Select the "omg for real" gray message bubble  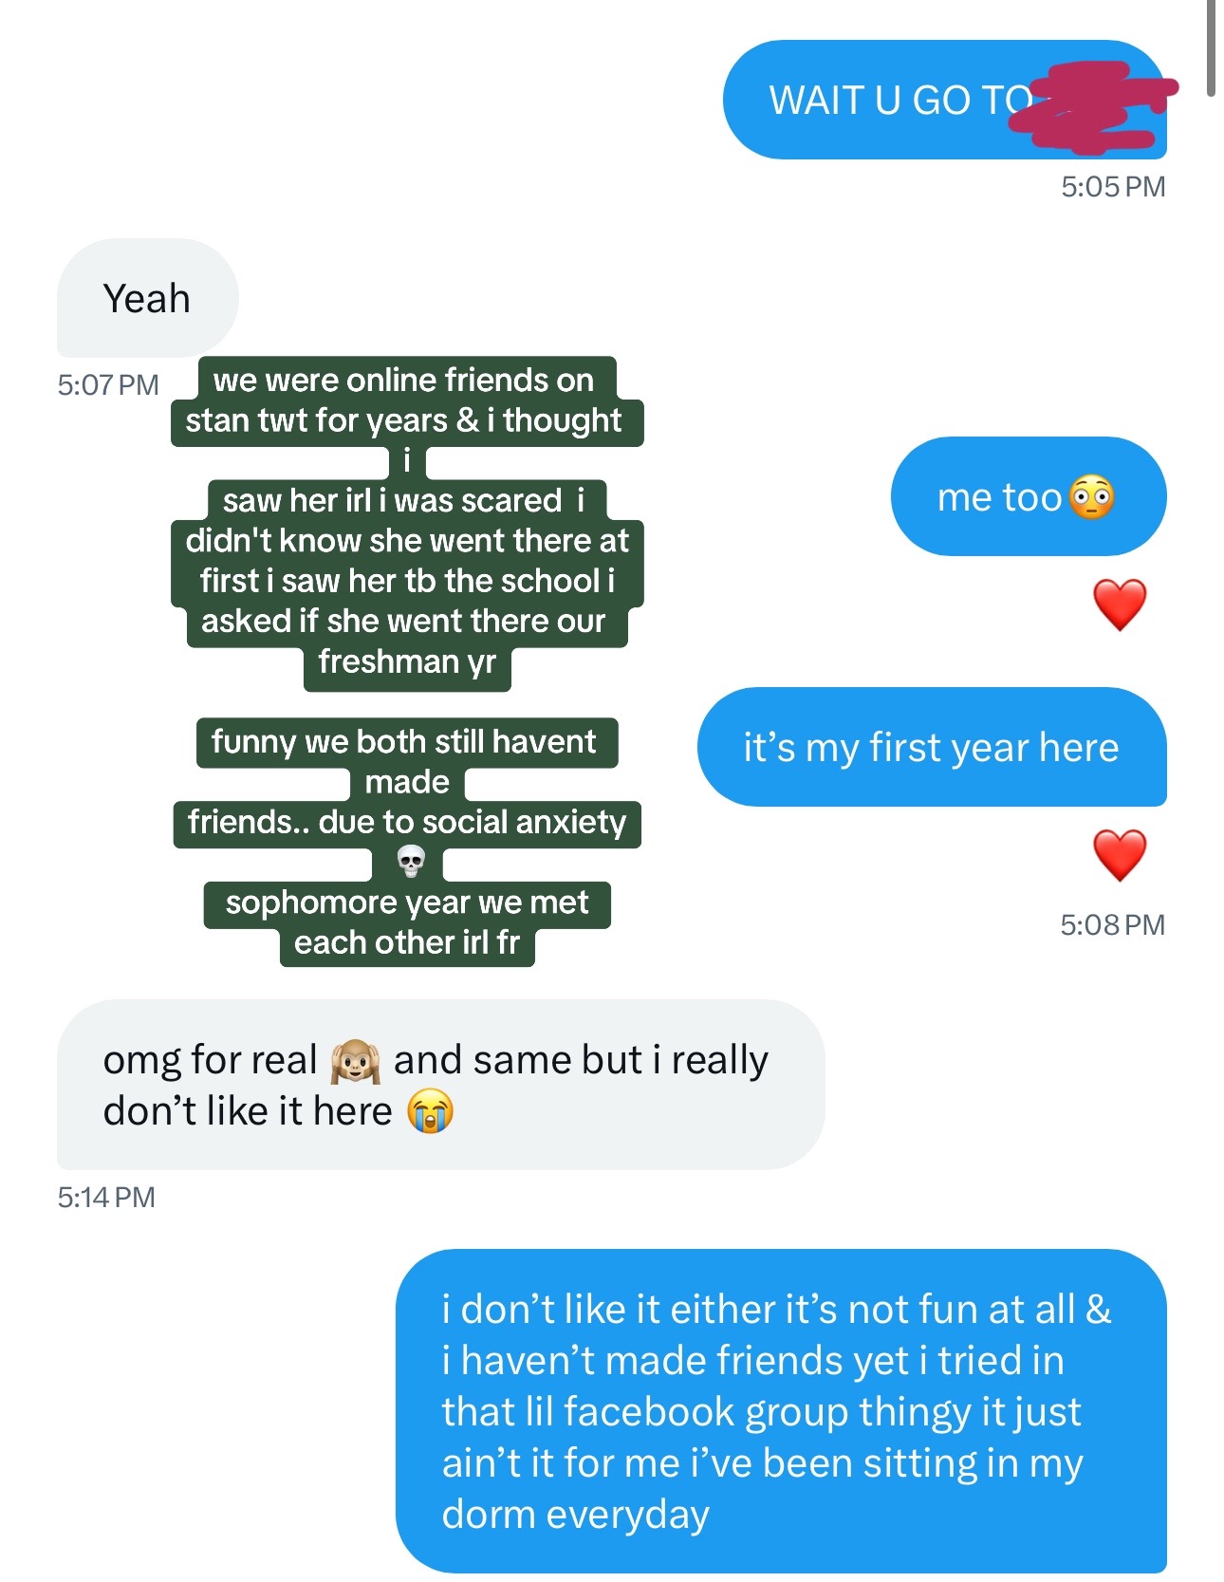pos(440,1085)
